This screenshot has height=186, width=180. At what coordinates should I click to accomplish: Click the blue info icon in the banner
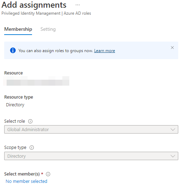pos(13,50)
